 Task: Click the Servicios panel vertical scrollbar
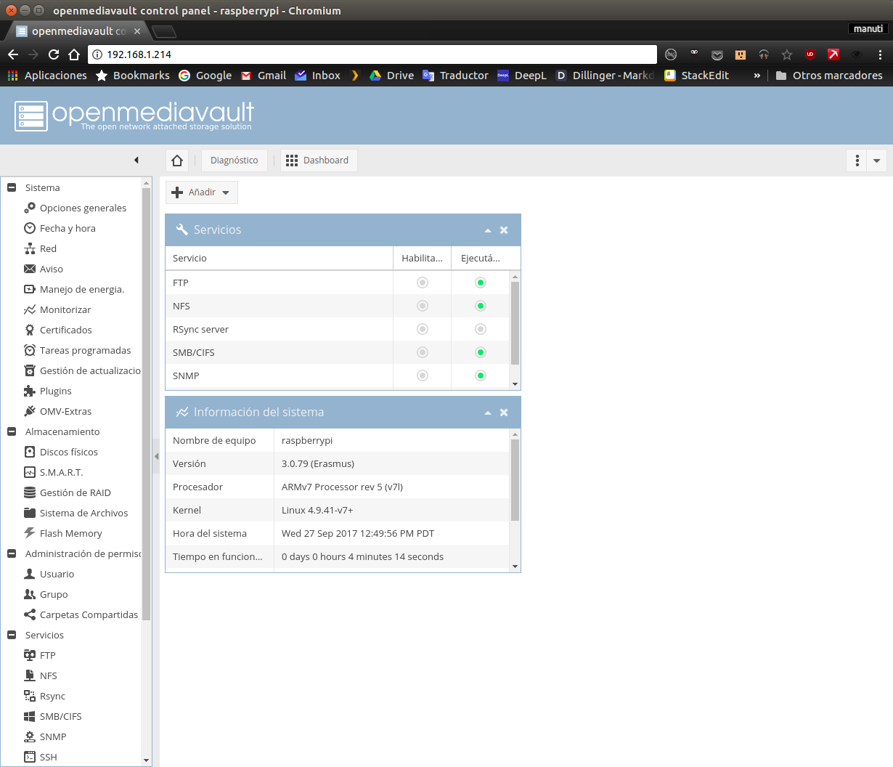point(515,323)
